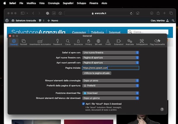Click the Cerca search field on website

[148, 32]
